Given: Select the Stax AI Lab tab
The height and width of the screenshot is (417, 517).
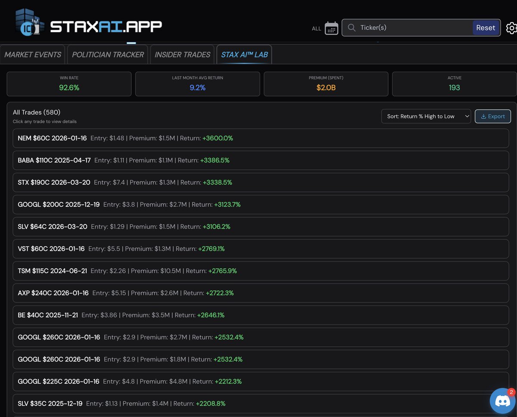Looking at the screenshot, I should [x=244, y=55].
